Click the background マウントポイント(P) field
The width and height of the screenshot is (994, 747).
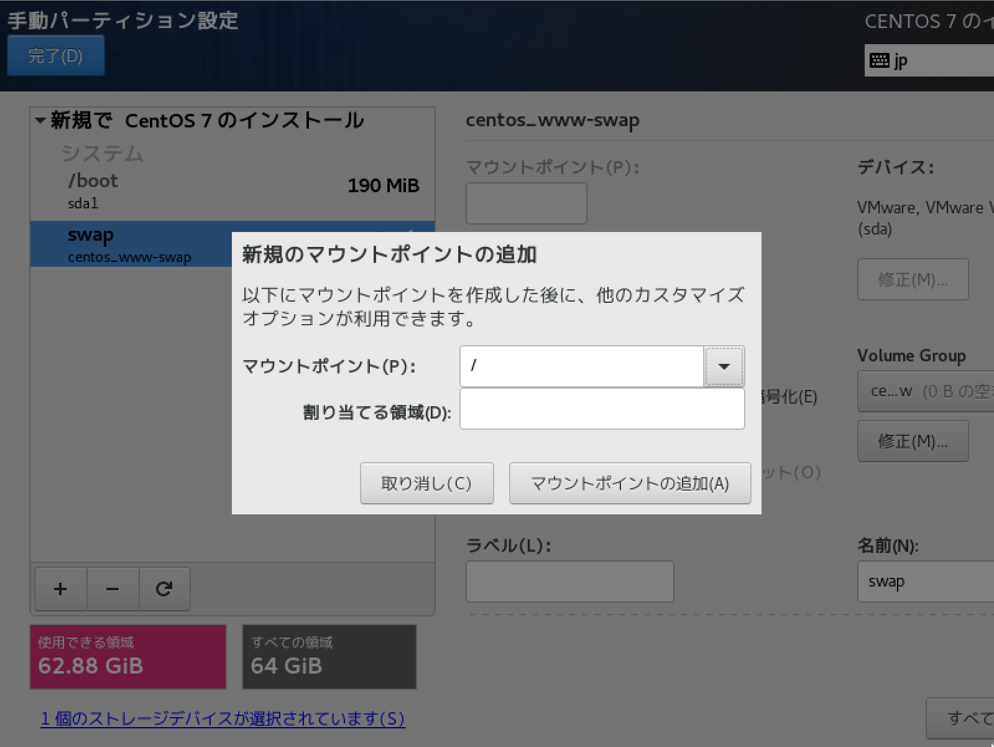click(x=526, y=203)
